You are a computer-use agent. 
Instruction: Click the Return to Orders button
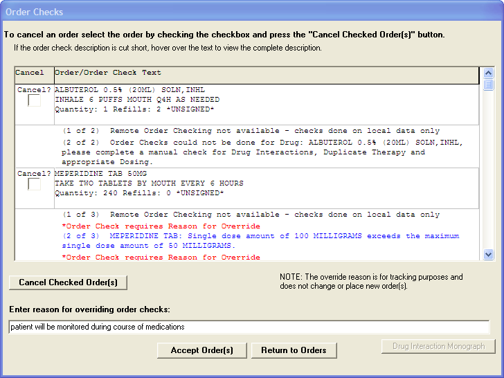click(294, 350)
